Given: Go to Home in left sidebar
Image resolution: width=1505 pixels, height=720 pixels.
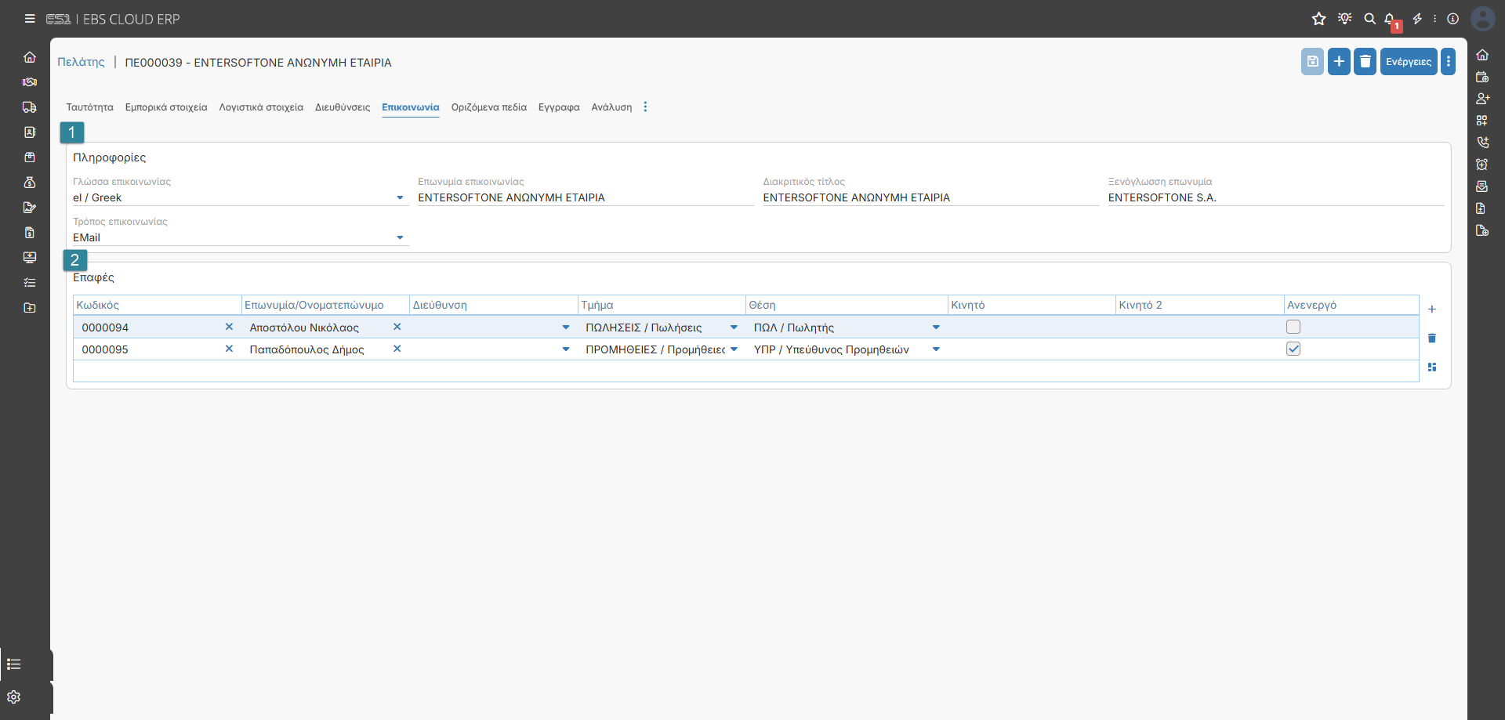Looking at the screenshot, I should pos(30,57).
